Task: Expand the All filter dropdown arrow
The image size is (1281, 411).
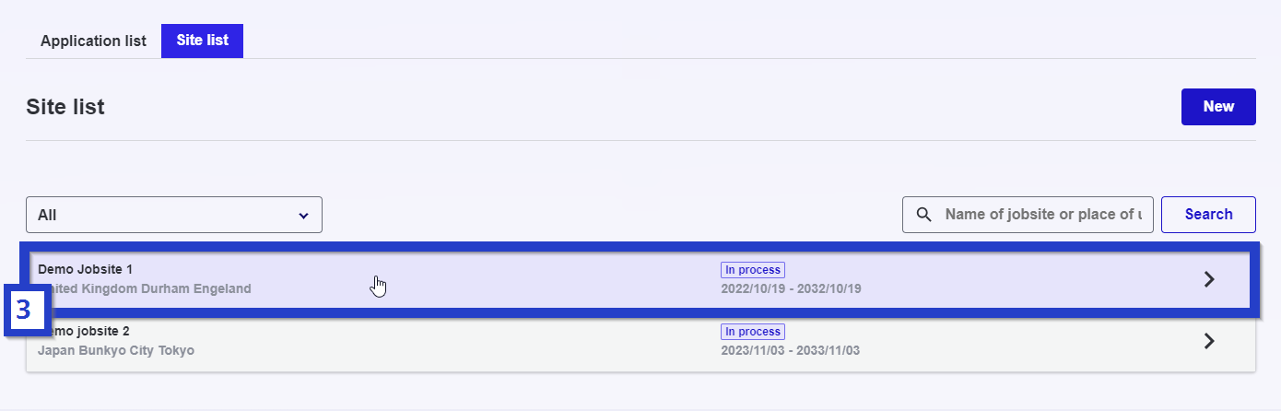Action: (x=303, y=216)
